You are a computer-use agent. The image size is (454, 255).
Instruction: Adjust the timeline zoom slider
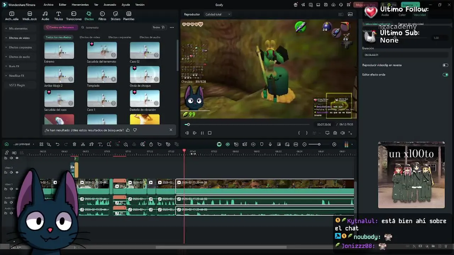[x=319, y=144]
